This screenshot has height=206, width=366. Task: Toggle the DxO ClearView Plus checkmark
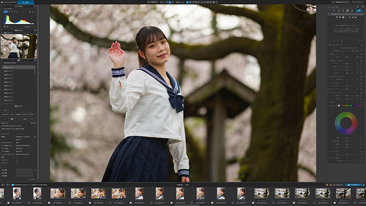pos(329,76)
